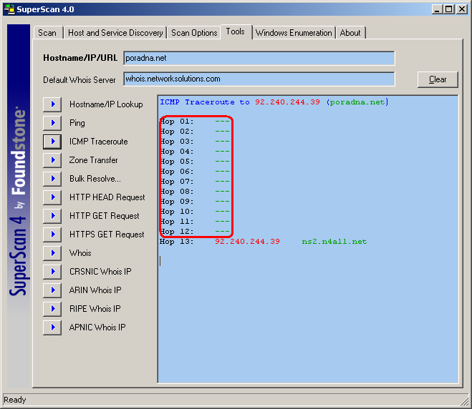Click the ARIN Whois IP label
This screenshot has width=472, height=409.
[x=95, y=290]
